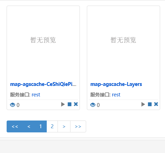Viewport: 165px width, 153px height.
Task: Start the map-agscache-Layers service with play icon
Action: point(143,104)
